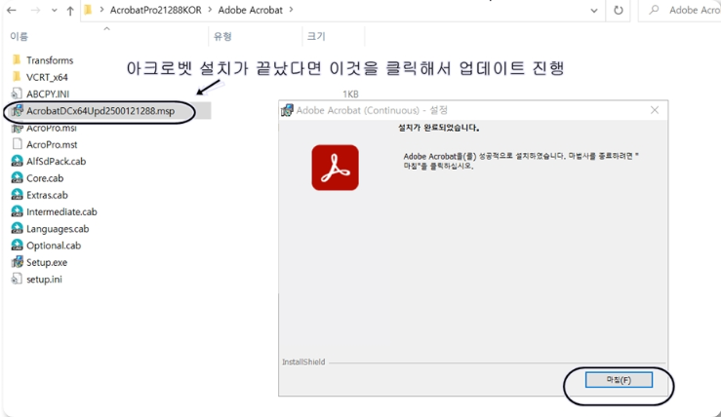
Task: Close the Adobe Acrobat setup dialog
Action: [655, 110]
